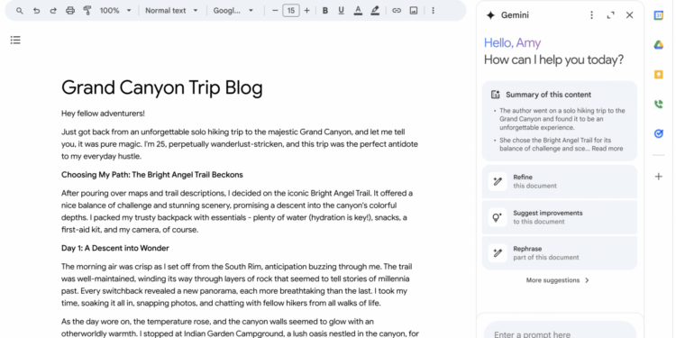Expand More suggestions
The image size is (676, 338).
557,280
